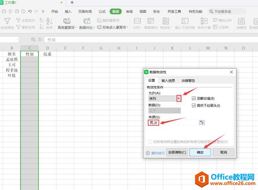Switch to the 输入信息 tab
The width and height of the screenshot is (258, 190).
coord(168,80)
